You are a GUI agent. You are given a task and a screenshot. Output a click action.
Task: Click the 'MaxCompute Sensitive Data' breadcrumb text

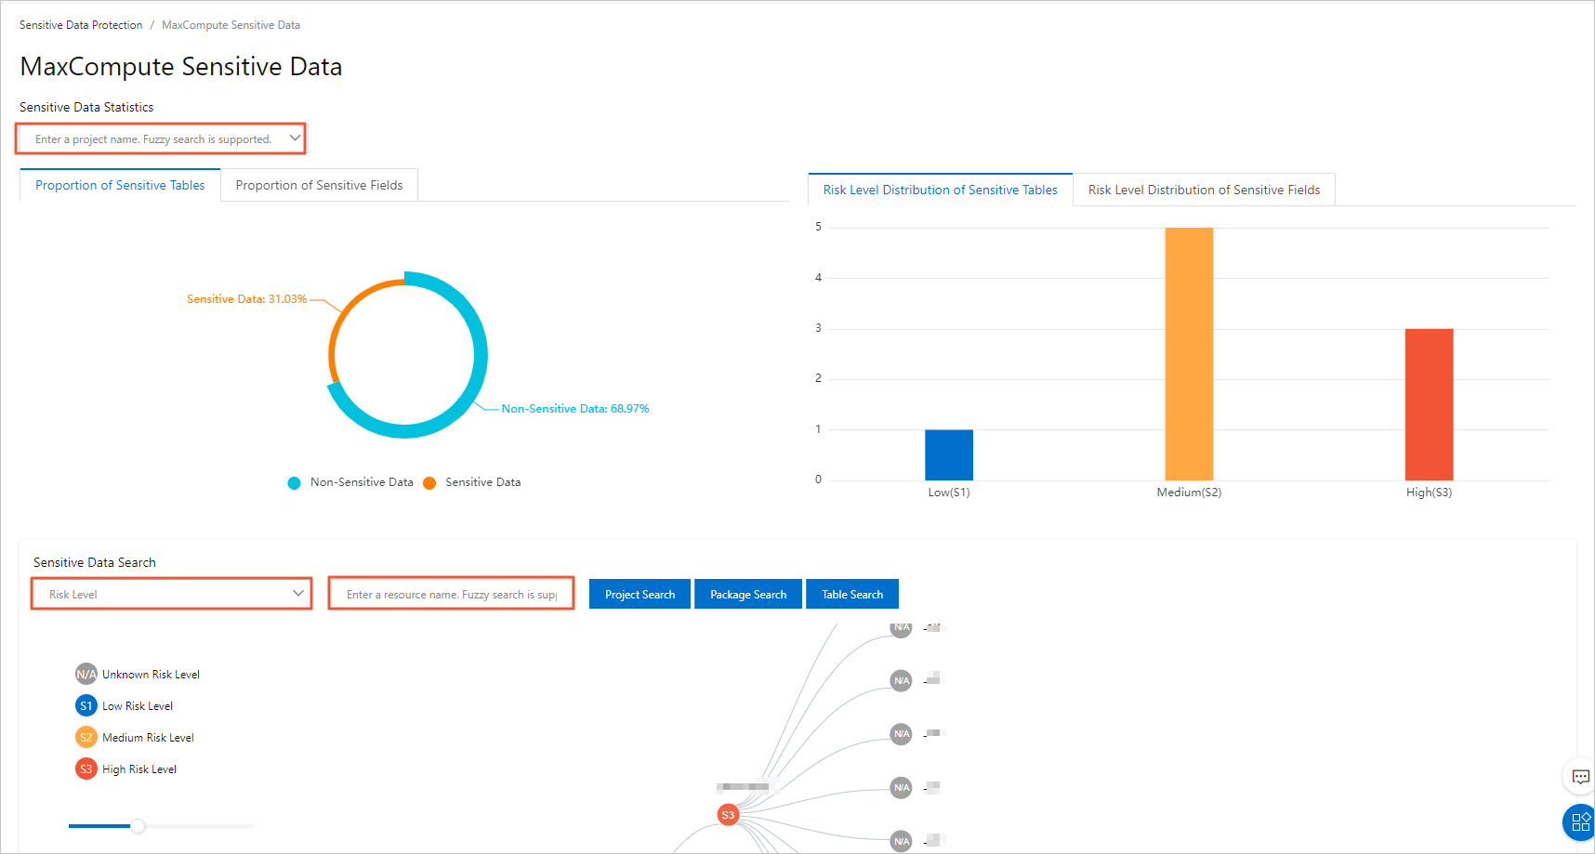click(x=231, y=25)
